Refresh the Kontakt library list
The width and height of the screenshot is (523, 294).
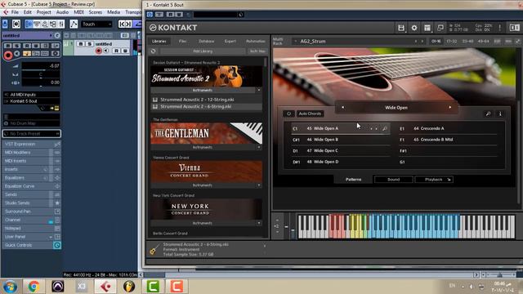[154, 51]
